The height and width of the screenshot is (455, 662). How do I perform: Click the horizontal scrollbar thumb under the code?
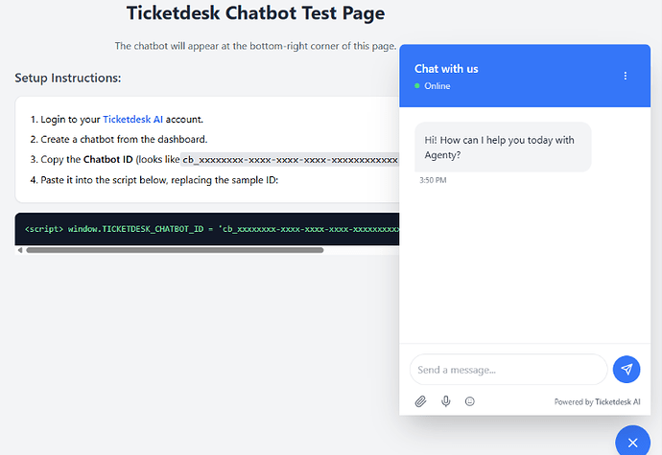[173, 250]
